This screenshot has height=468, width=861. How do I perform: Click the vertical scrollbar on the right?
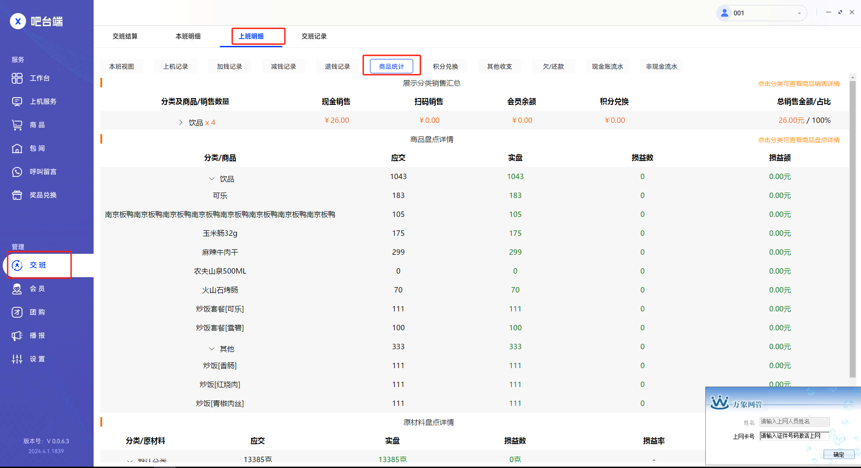click(852, 225)
